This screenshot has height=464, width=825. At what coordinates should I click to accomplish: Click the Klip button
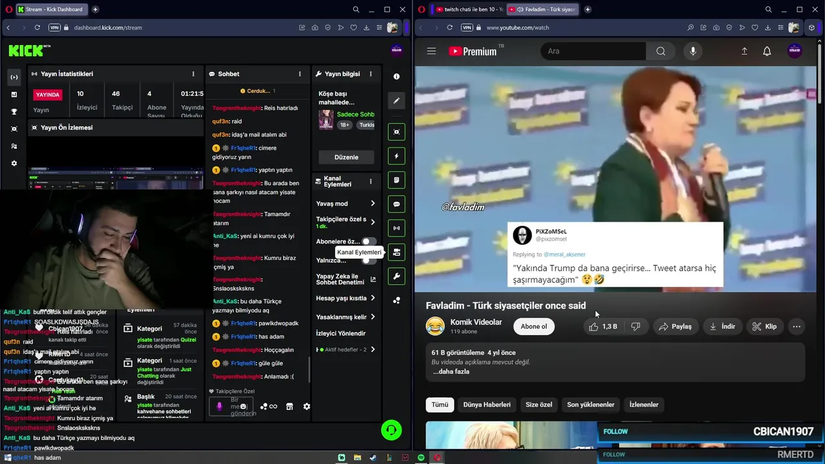[764, 326]
